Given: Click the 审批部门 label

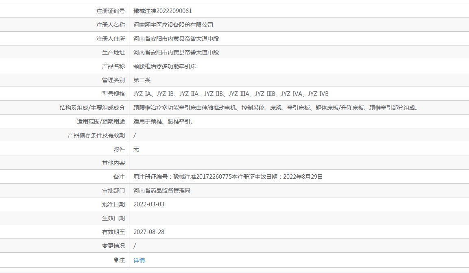Looking at the screenshot, I should pyautogui.click(x=113, y=191).
